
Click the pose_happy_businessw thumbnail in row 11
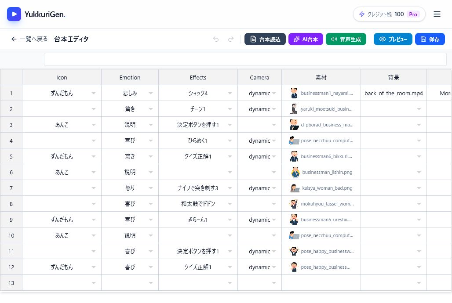coord(294,251)
